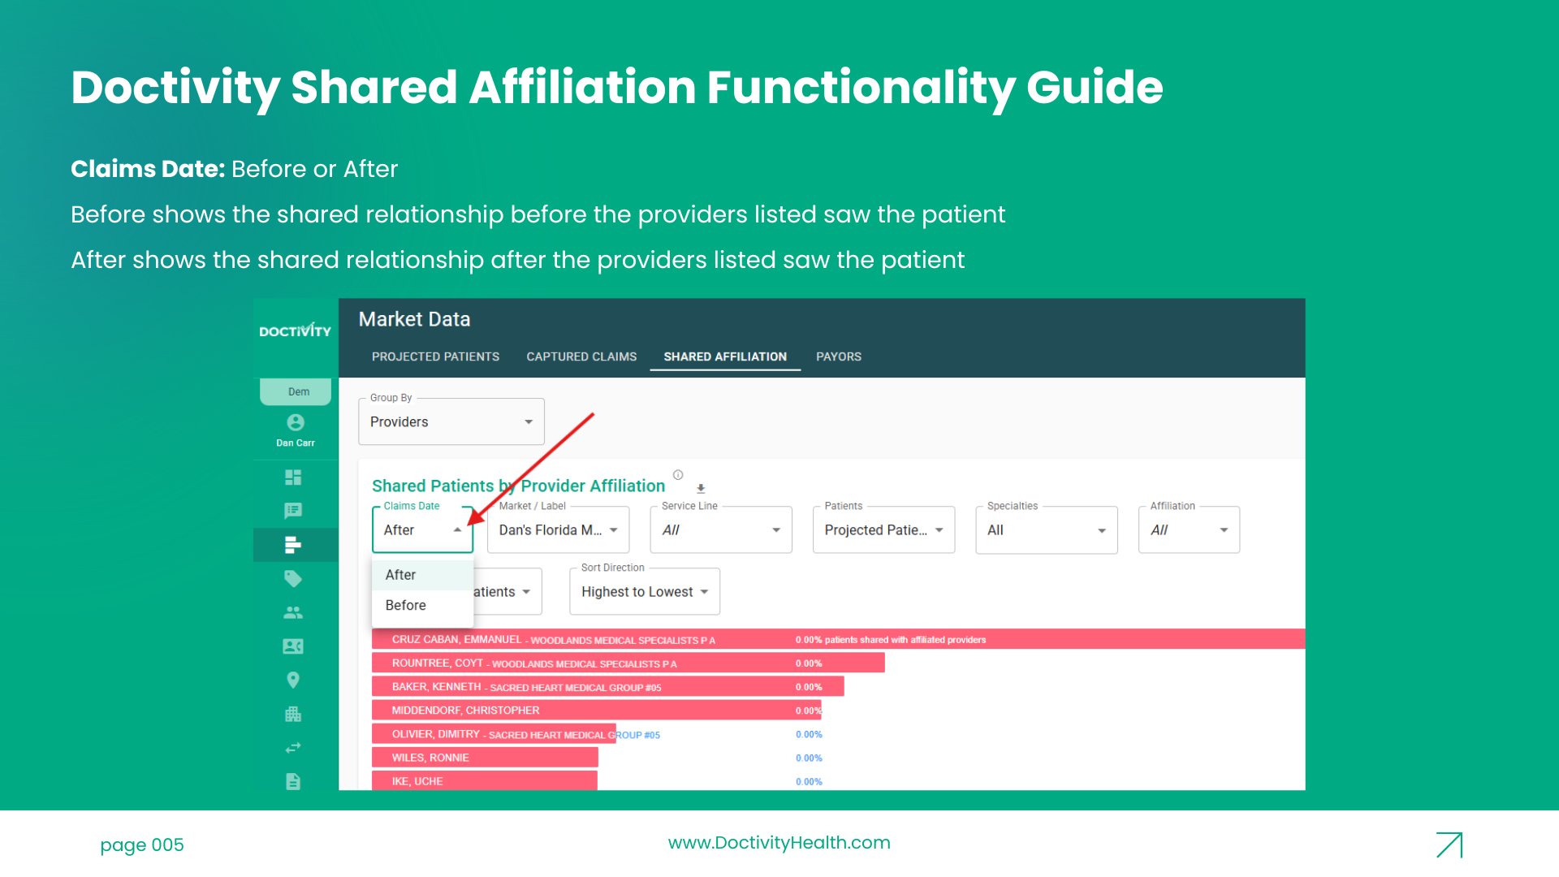Select the tag icon in sidebar
Viewport: 1559px width, 877px height.
click(293, 579)
